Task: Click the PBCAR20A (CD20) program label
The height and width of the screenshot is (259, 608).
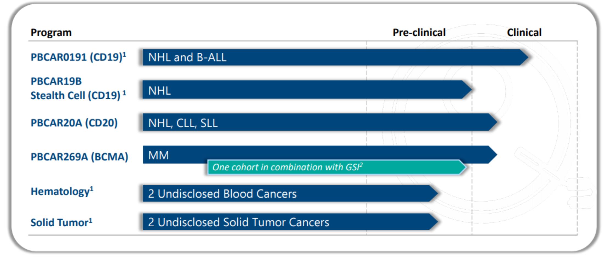Action: point(74,123)
